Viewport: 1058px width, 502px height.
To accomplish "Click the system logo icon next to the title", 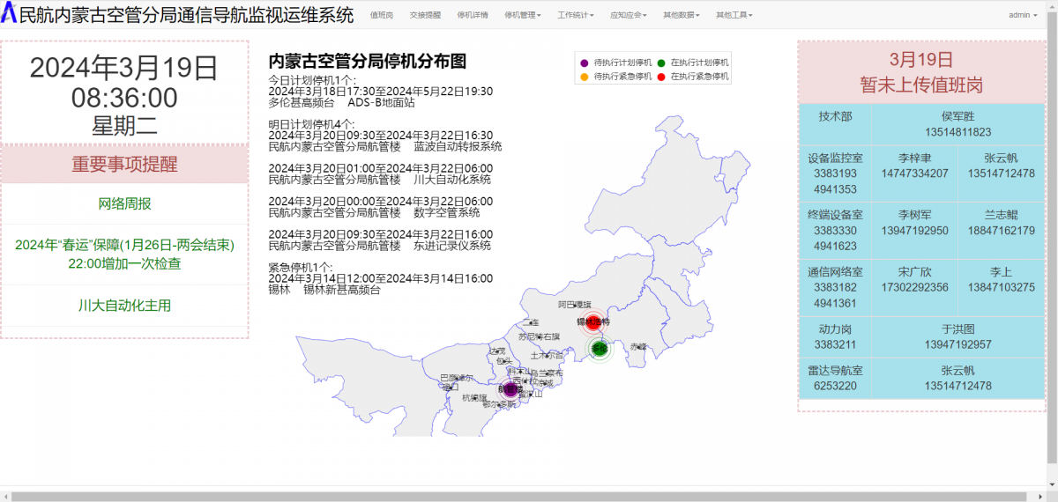I will [x=9, y=13].
